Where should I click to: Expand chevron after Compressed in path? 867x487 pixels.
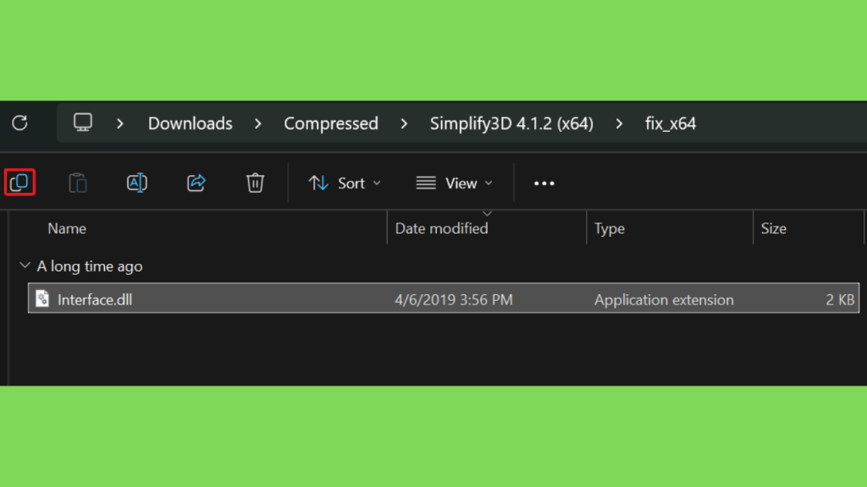(x=404, y=123)
